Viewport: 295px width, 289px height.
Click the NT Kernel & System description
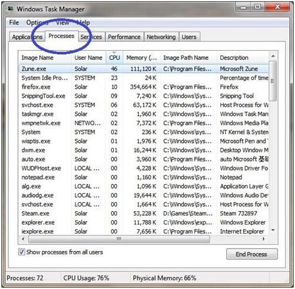coord(244,132)
